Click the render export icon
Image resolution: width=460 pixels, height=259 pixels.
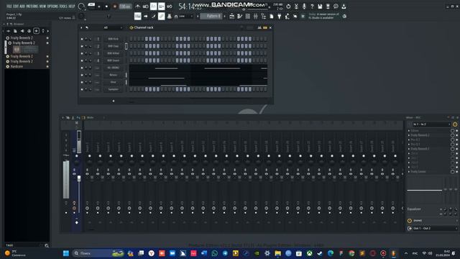(328, 6)
